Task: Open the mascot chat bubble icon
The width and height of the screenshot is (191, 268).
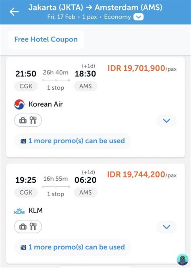Action: (183, 260)
